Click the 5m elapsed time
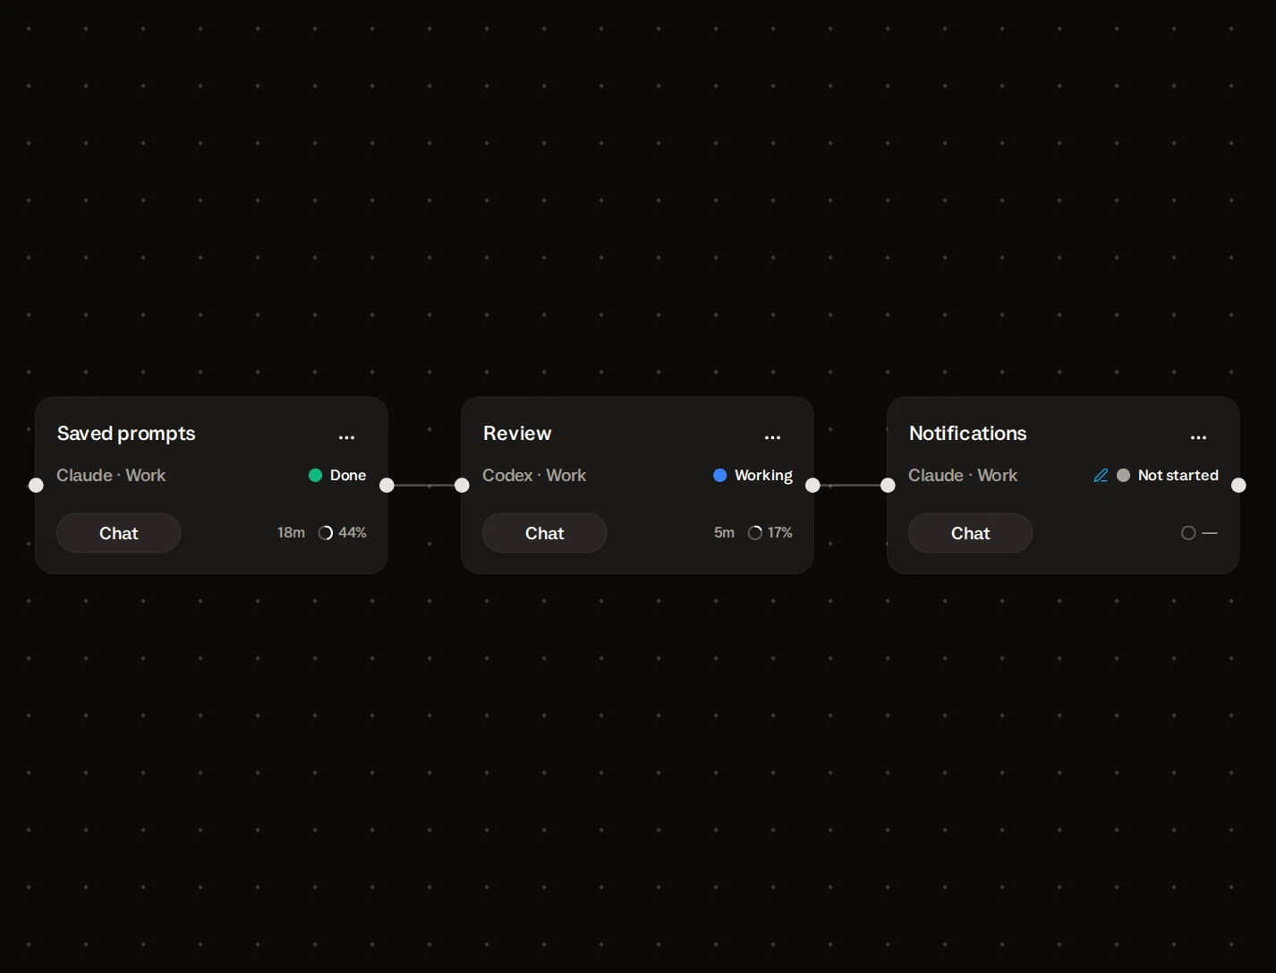This screenshot has width=1276, height=973. click(724, 533)
